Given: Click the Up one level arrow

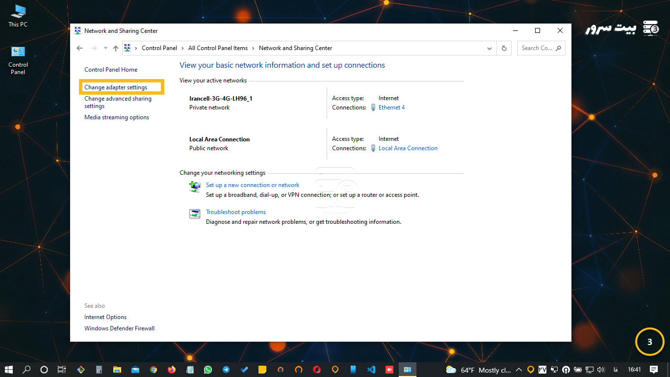Looking at the screenshot, I should (116, 48).
